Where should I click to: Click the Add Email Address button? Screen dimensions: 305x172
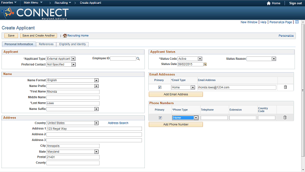pyautogui.click(x=176, y=95)
